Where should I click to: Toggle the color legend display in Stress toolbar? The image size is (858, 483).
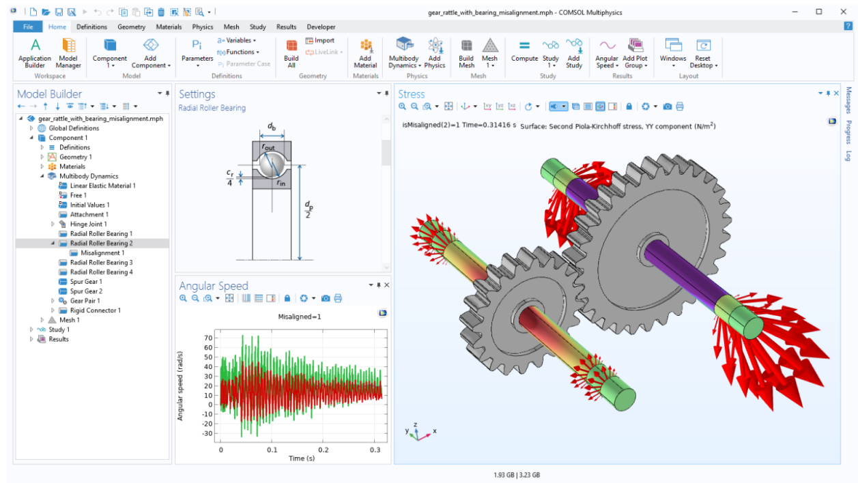point(612,106)
